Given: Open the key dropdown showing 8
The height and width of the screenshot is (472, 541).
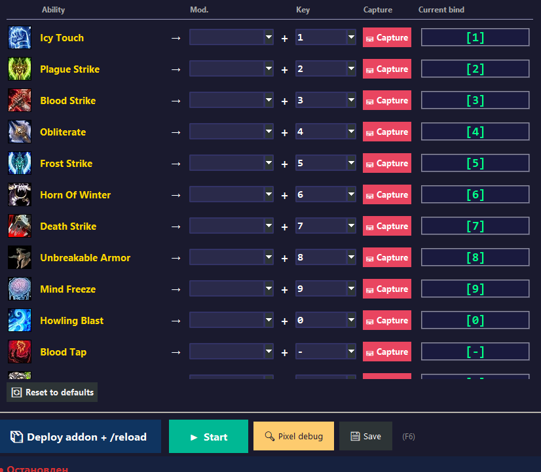Looking at the screenshot, I should click(x=326, y=257).
